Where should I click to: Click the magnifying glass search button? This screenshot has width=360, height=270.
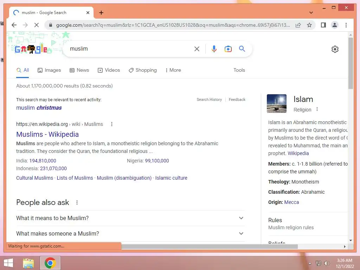(x=242, y=49)
